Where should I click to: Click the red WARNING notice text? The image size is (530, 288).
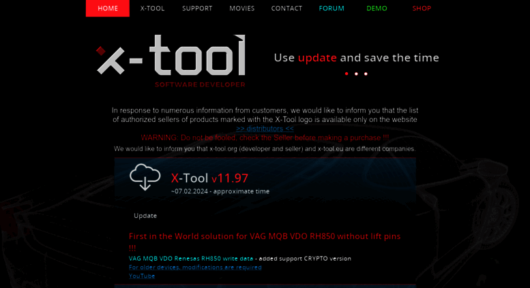tap(265, 138)
